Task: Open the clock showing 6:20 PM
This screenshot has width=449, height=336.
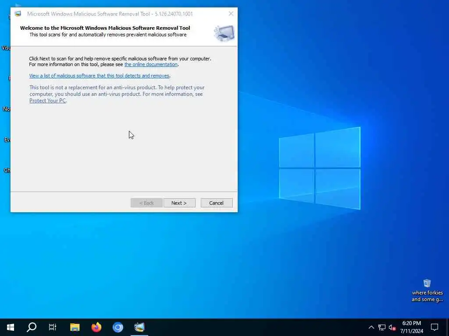Action: click(411, 327)
